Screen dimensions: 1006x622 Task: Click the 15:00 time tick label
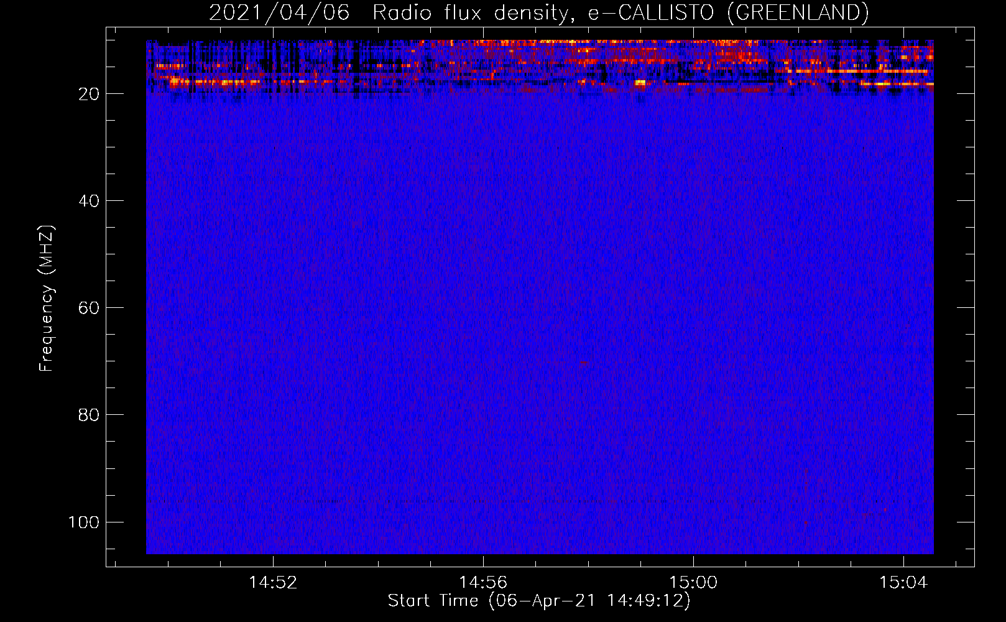(693, 583)
